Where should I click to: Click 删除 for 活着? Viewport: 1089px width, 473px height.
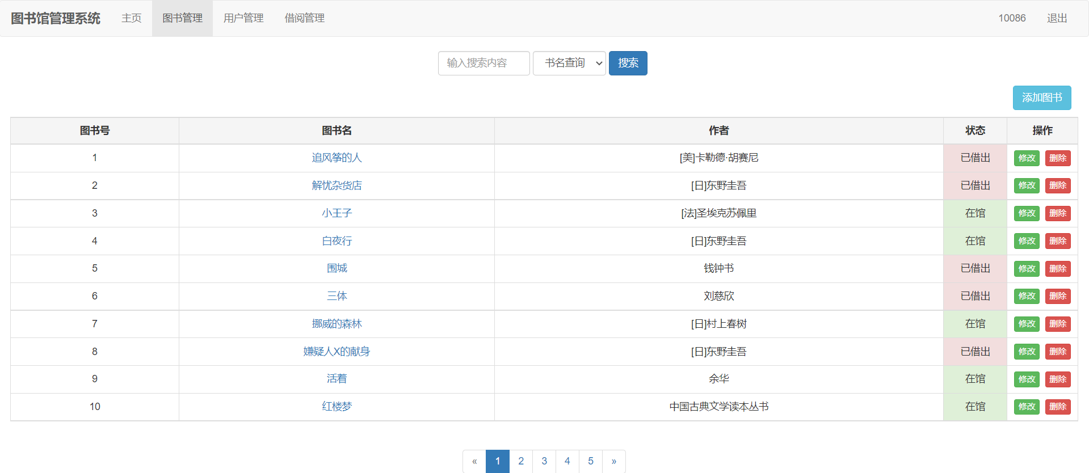1058,379
